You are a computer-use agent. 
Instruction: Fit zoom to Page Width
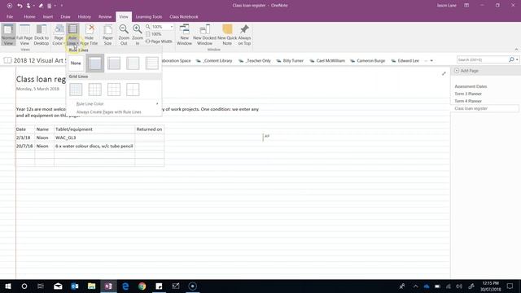coord(159,42)
